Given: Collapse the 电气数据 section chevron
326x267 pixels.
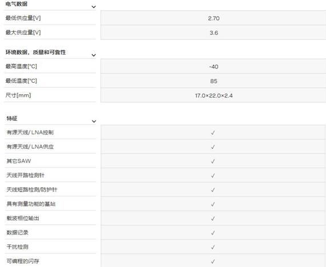Looking at the screenshot, I should tap(94, 7).
